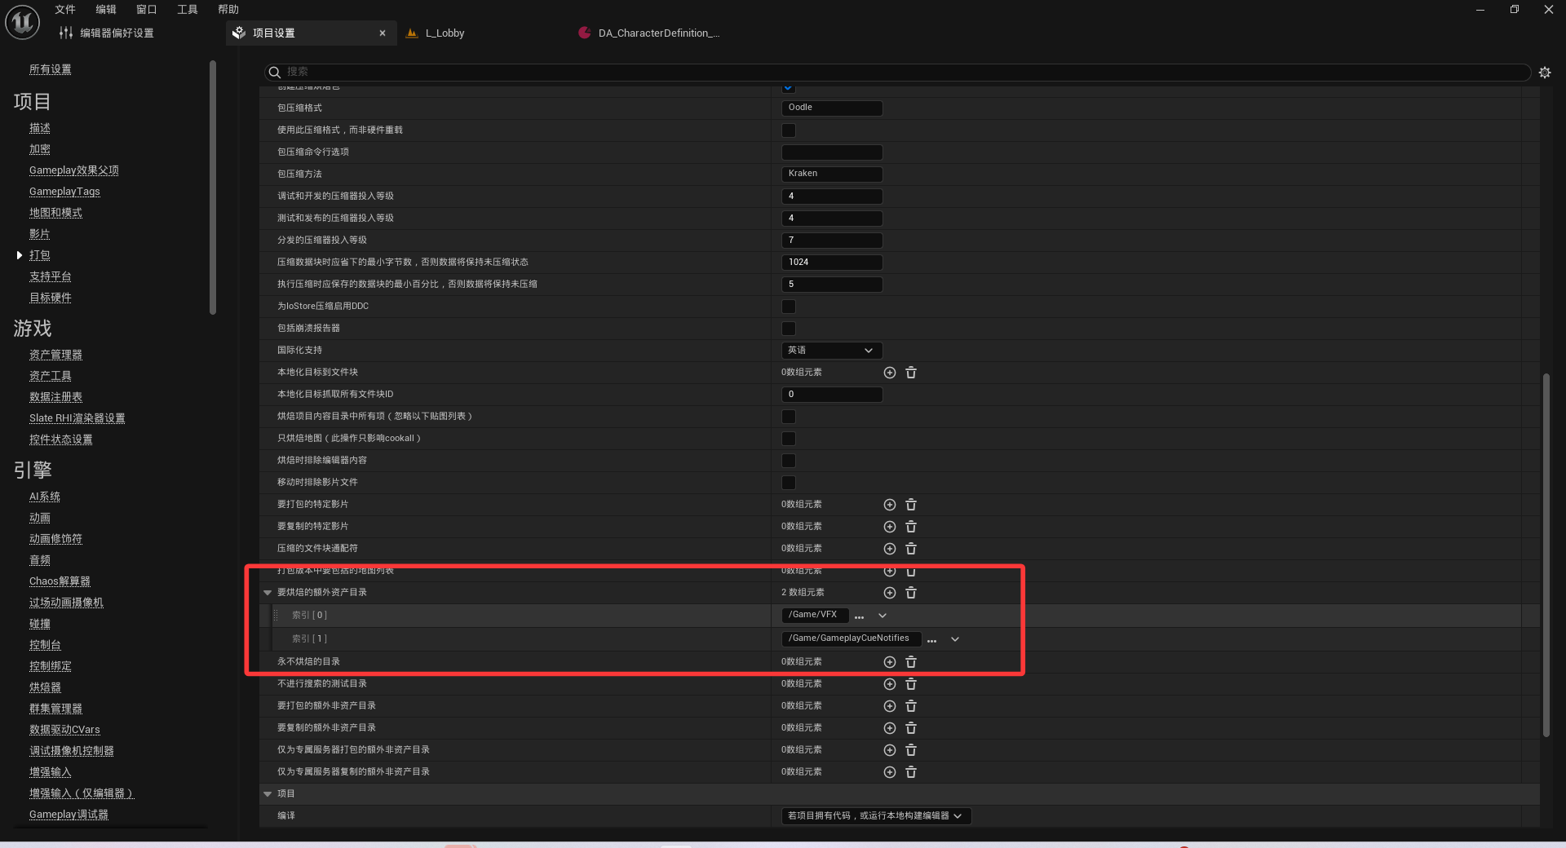The image size is (1566, 848).
Task: Switch to the L_Lobby tab
Action: click(x=445, y=33)
